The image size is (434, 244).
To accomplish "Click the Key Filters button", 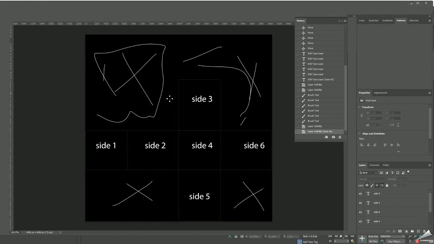I will point(395,241).
